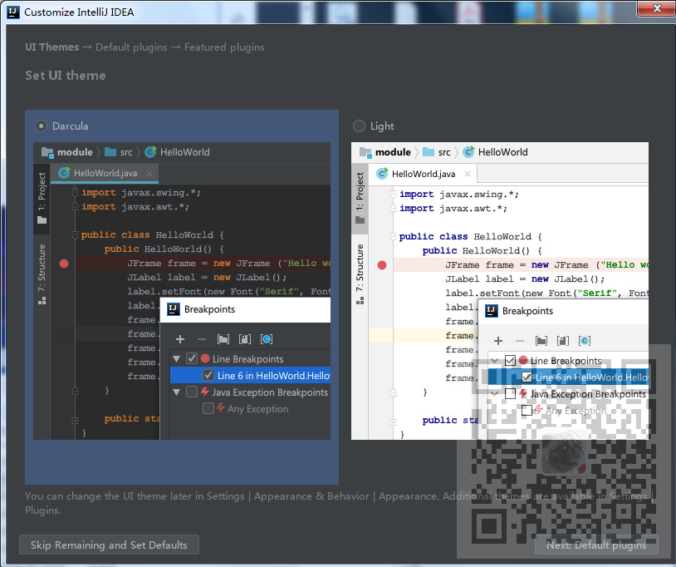Toggle Java Exception Breakpoints checkbox in Darcula preview
This screenshot has width=676, height=567.
click(192, 392)
